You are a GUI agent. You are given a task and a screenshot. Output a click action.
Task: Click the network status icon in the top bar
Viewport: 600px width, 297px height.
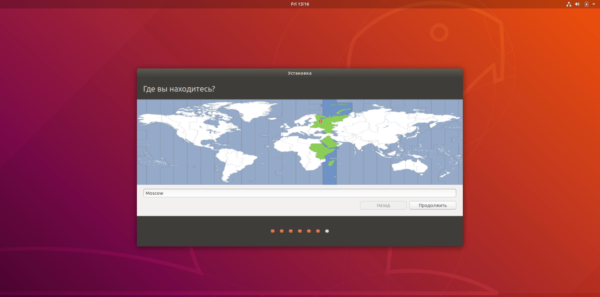[x=569, y=4]
